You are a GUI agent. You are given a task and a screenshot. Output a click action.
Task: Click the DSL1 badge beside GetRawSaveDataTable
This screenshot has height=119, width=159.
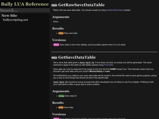click(x=54, y=5)
